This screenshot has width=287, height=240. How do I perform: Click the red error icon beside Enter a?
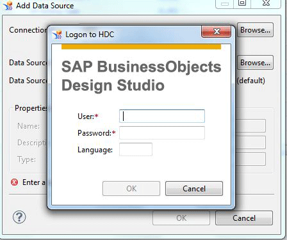[x=15, y=182]
